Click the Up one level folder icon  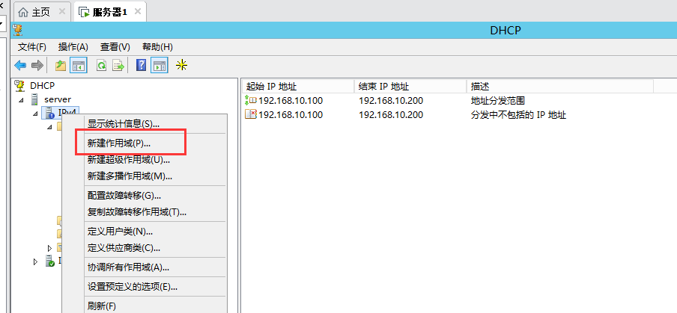[61, 66]
